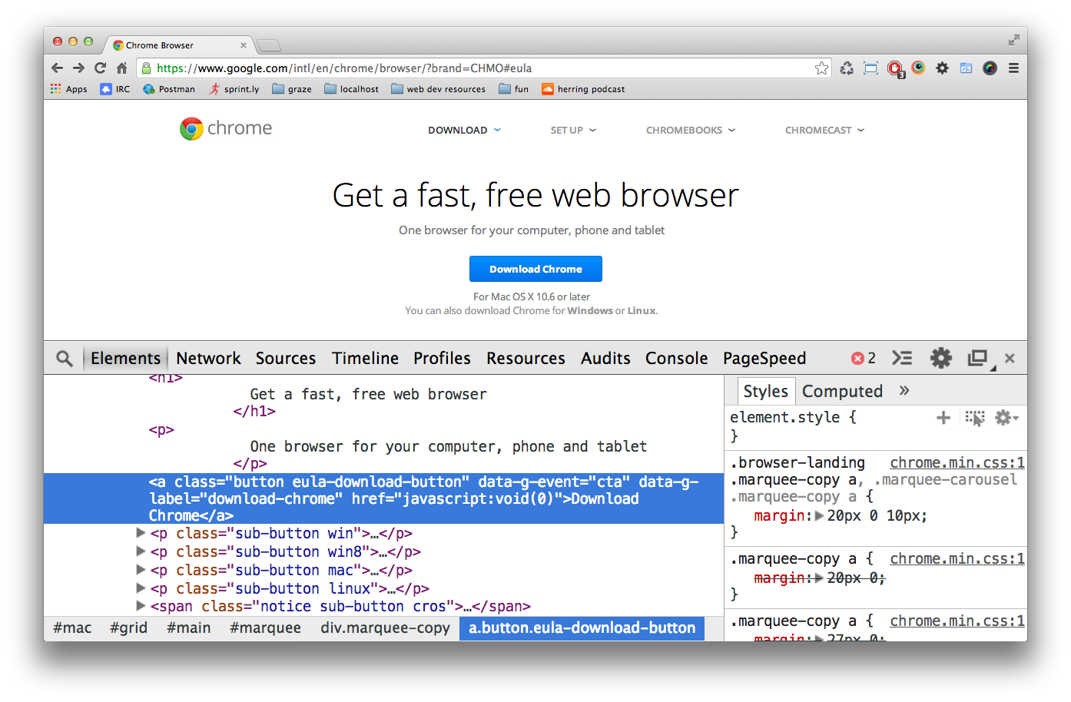Switch to the Network tab
1071x702 pixels.
tap(208, 359)
